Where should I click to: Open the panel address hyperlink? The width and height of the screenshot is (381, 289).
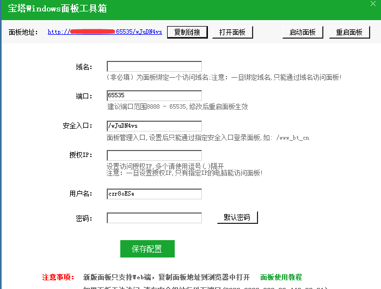click(105, 32)
